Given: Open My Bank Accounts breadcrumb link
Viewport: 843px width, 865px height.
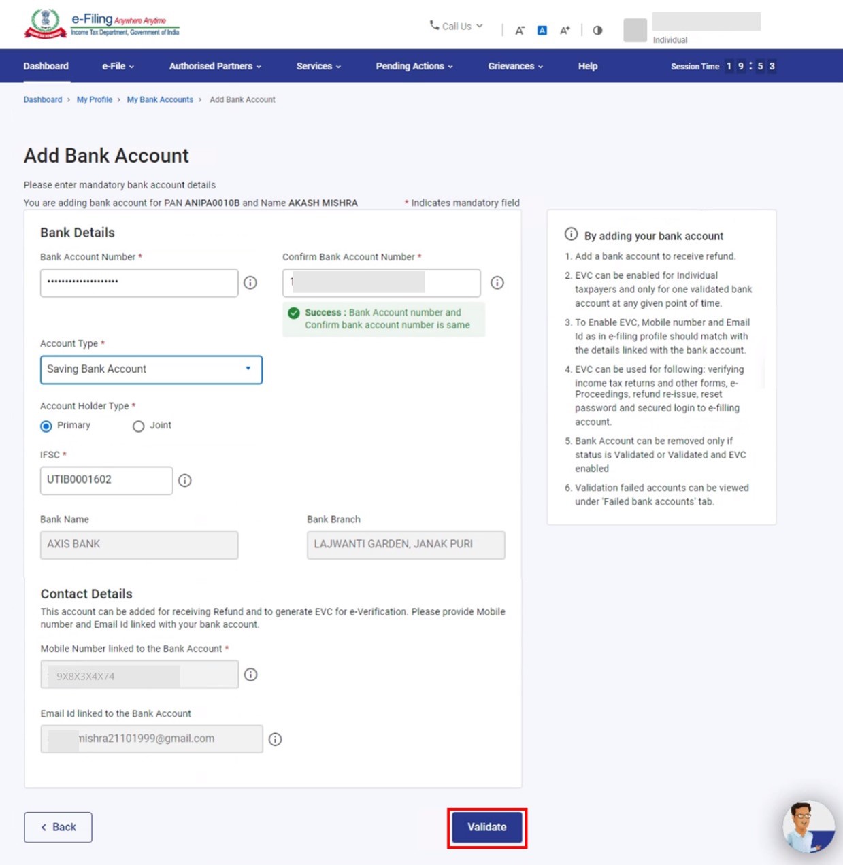Looking at the screenshot, I should coord(160,99).
